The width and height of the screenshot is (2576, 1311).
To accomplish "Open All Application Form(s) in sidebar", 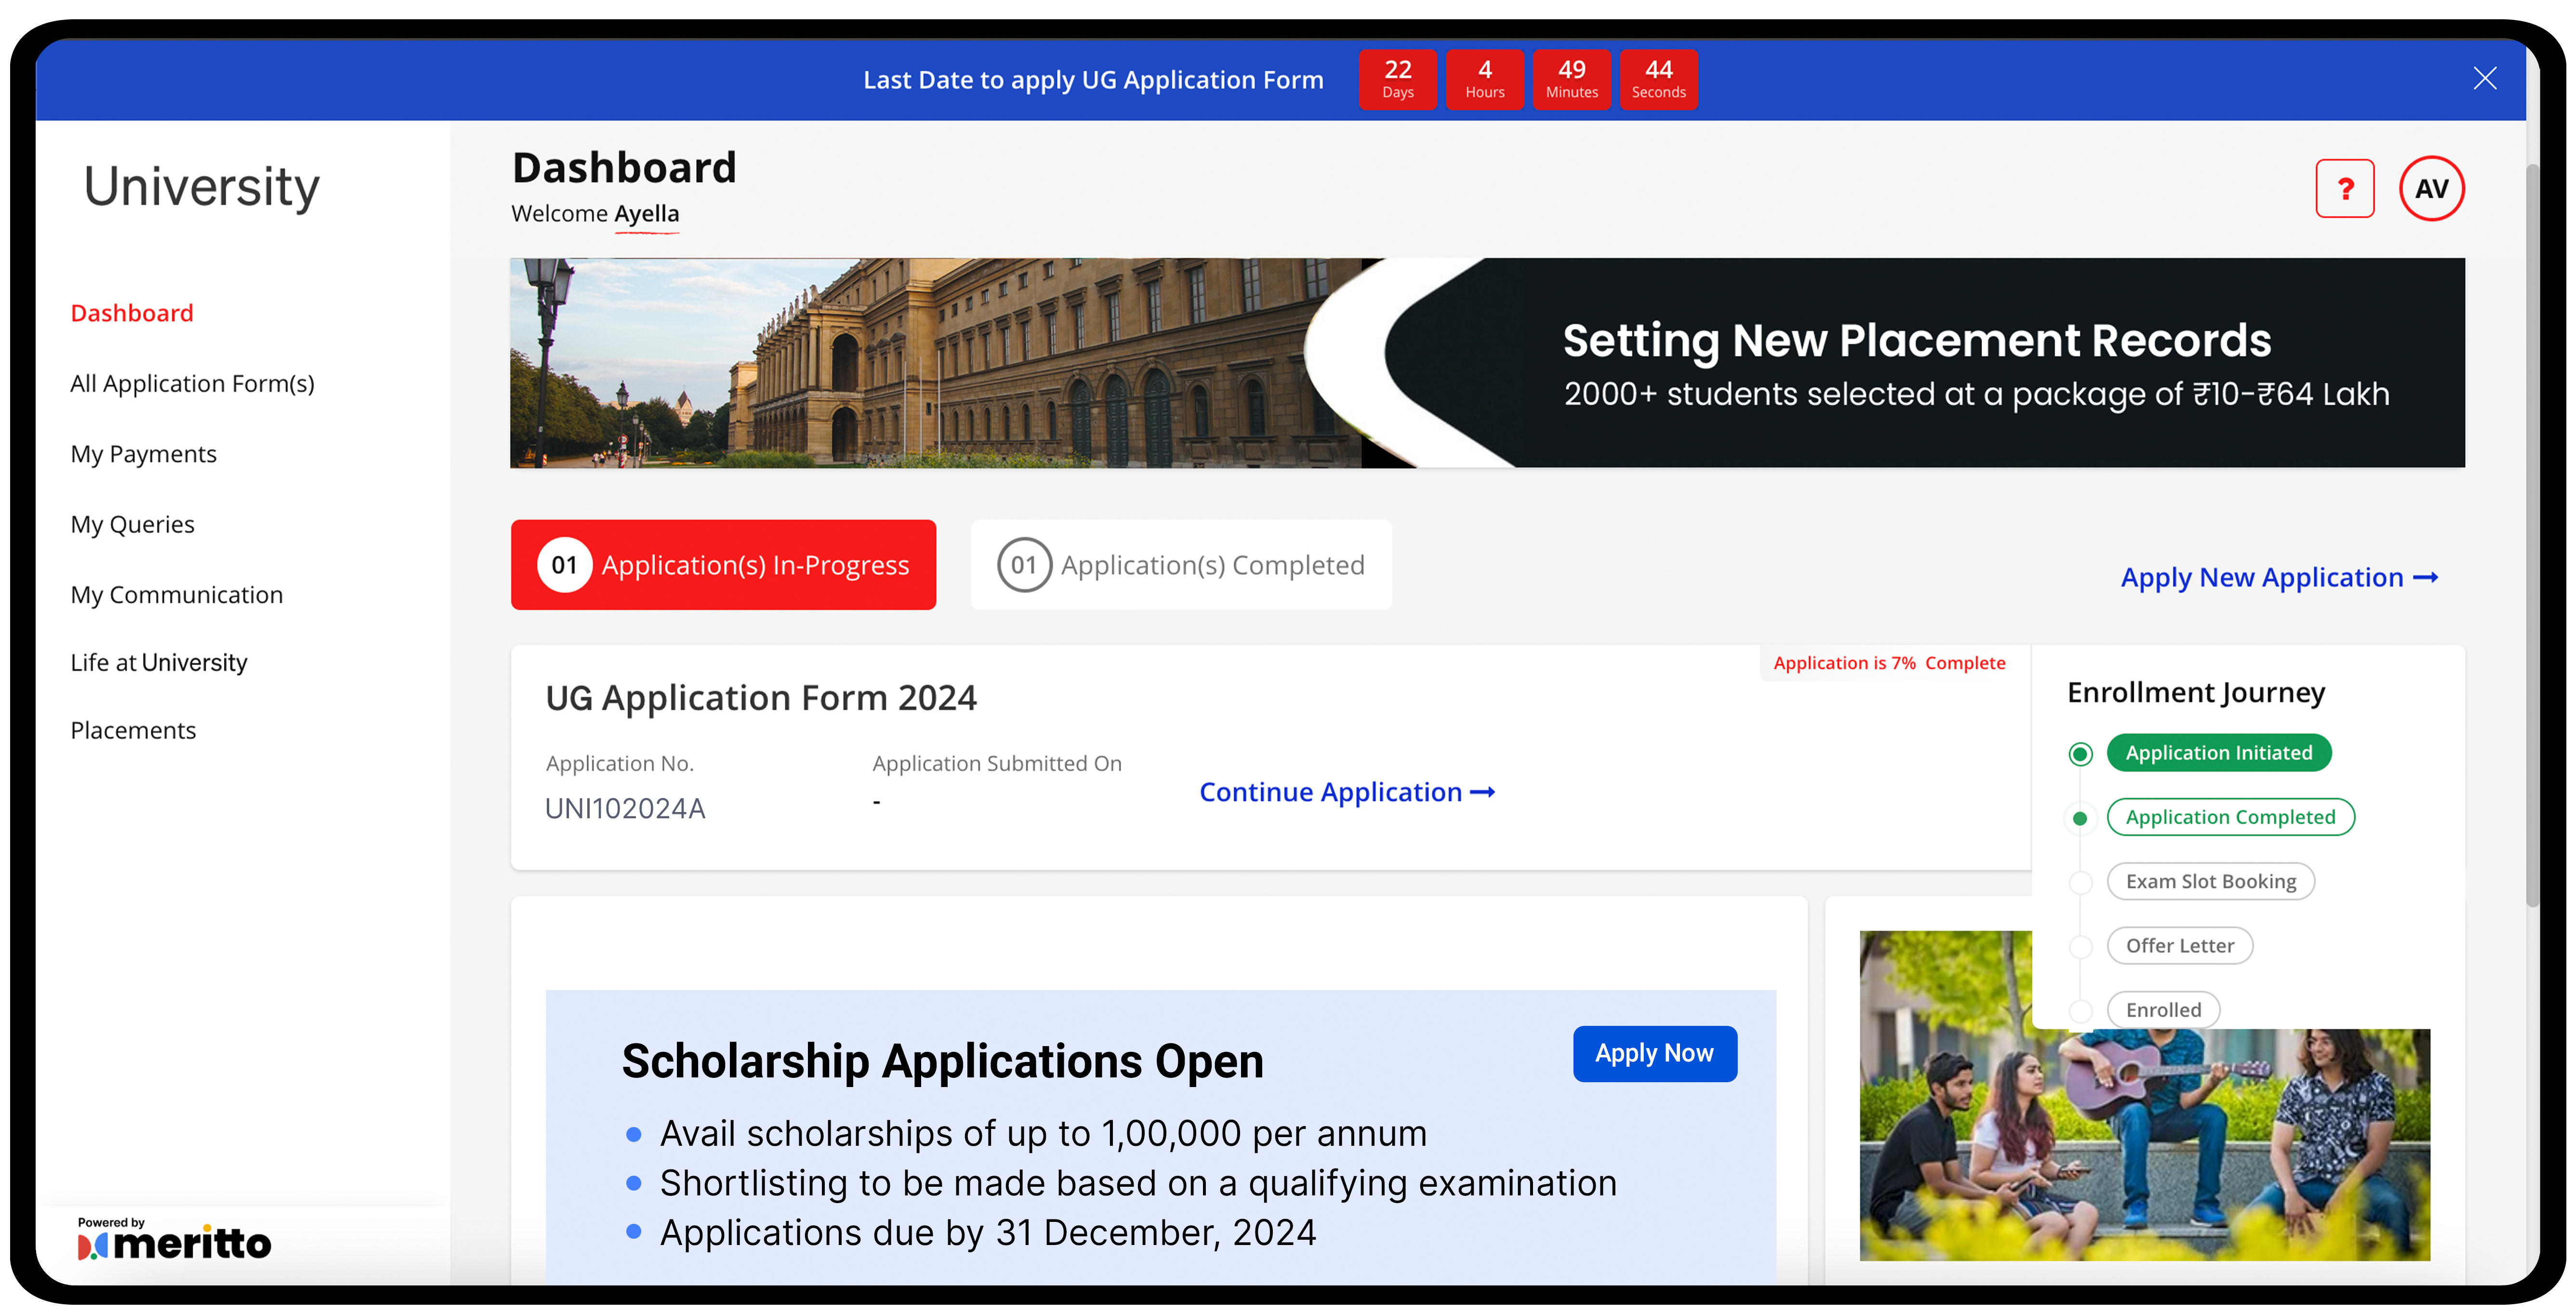I will pos(192,384).
